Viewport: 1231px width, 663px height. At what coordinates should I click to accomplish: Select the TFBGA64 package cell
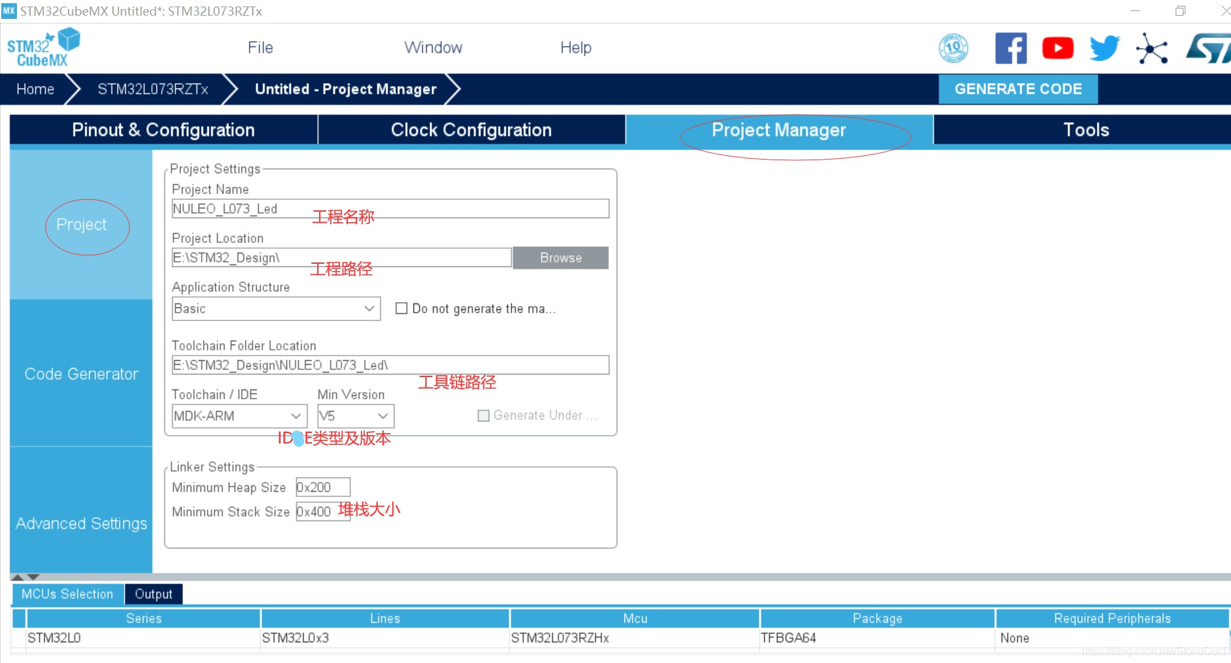coord(877,638)
